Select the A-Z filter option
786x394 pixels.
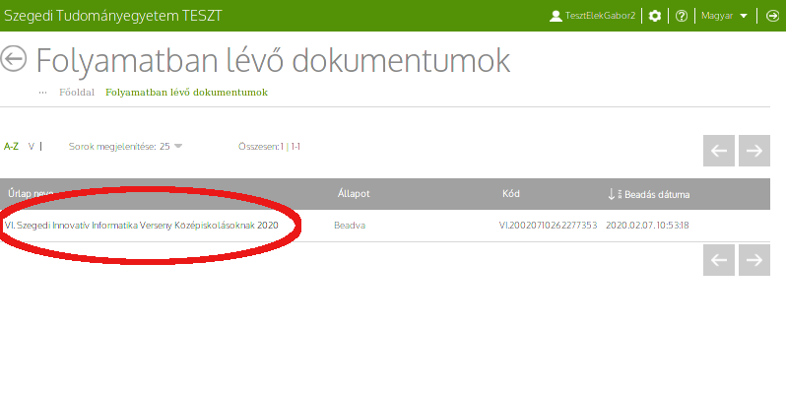[x=11, y=147]
